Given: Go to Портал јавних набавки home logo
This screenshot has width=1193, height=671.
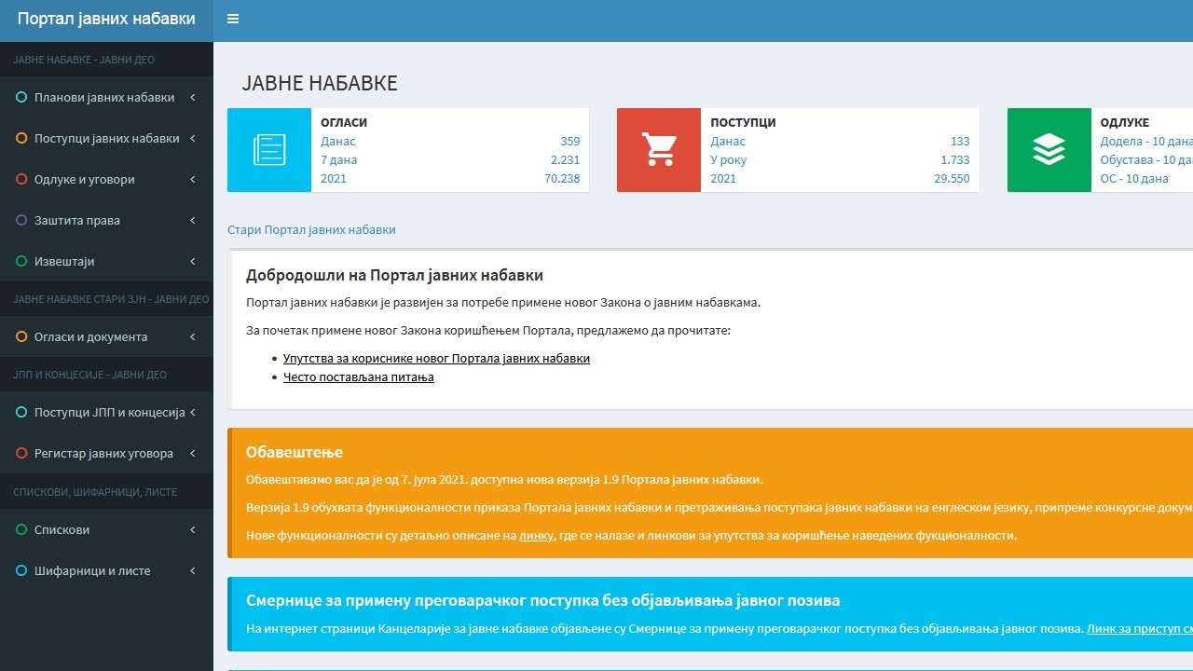Looking at the screenshot, I should (x=106, y=19).
